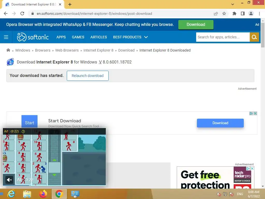Open the Web Browsers breadcrumb link

67,50
